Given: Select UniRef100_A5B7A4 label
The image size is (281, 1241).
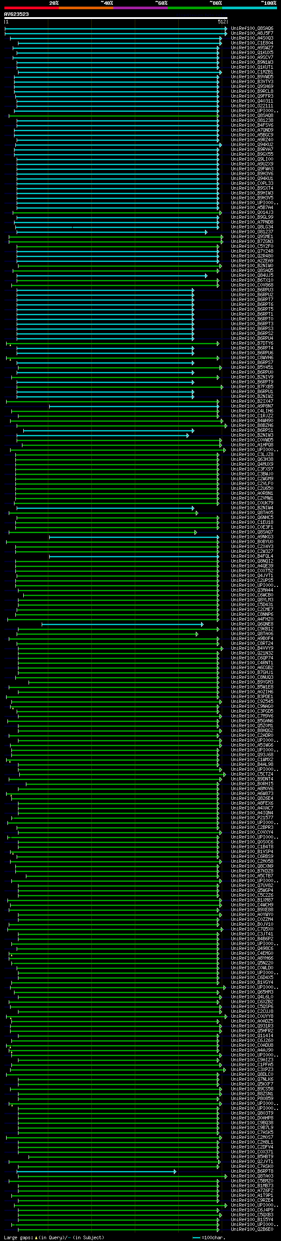Looking at the screenshot, I should click(x=252, y=208).
